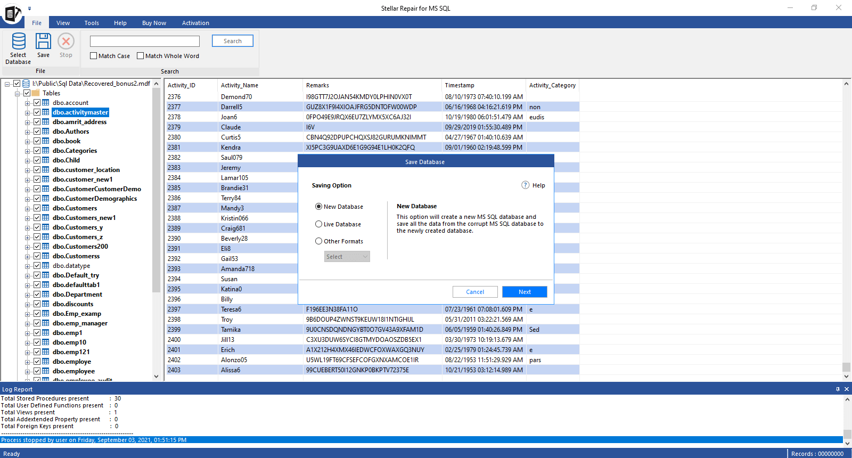Click the table icon of dbo.Department
The height and width of the screenshot is (458, 852).
(x=46, y=295)
